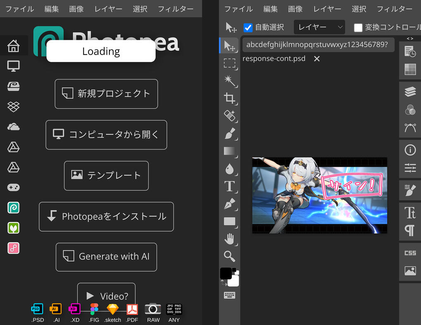The width and height of the screenshot is (421, 325).
Task: Open the Paragraph panel icon
Action: pyautogui.click(x=409, y=230)
